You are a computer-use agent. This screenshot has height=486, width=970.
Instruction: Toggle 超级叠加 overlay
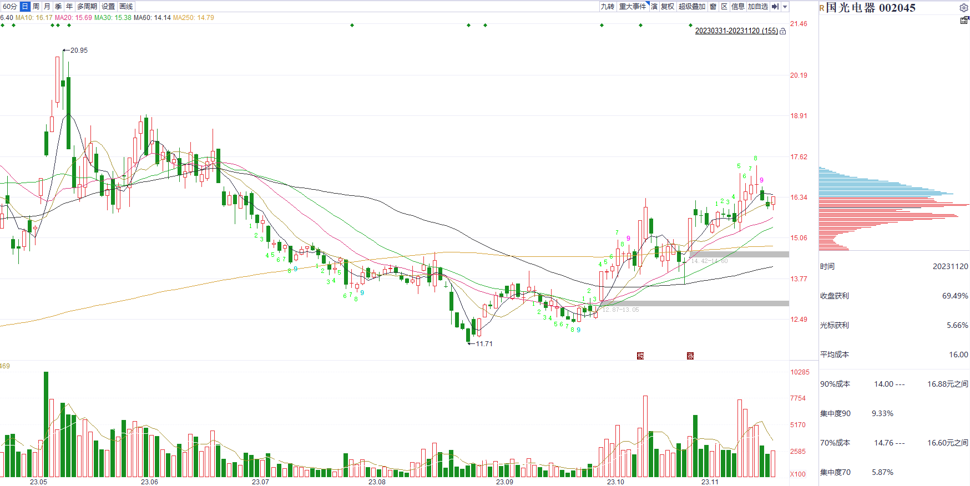tap(691, 7)
